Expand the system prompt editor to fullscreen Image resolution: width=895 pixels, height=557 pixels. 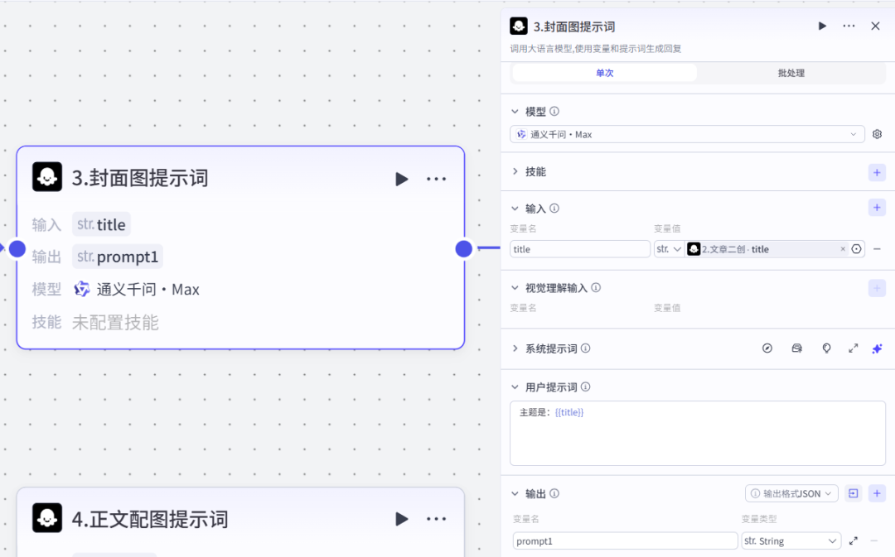click(x=853, y=348)
